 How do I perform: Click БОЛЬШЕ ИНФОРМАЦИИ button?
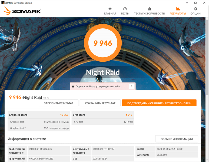177,139
